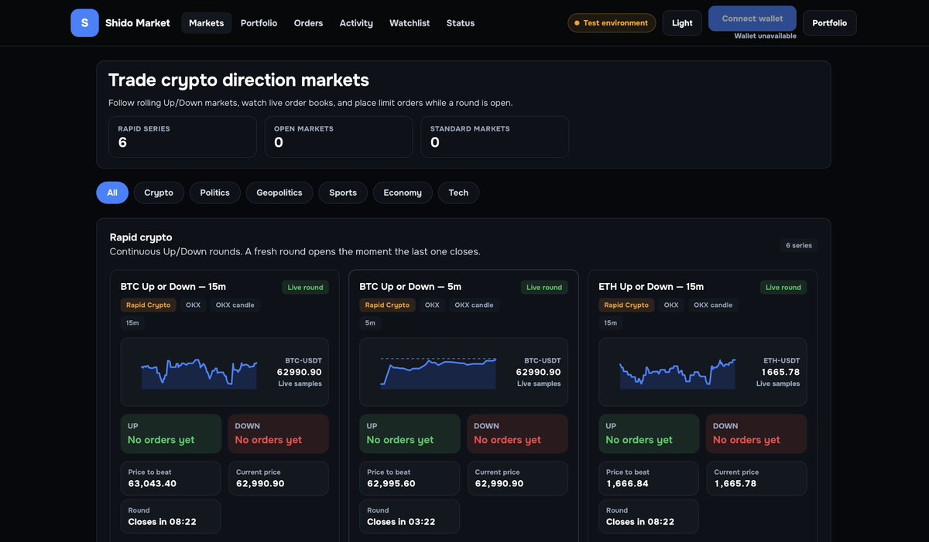Click current price 1,665.78 box
The image size is (929, 542).
(756, 479)
